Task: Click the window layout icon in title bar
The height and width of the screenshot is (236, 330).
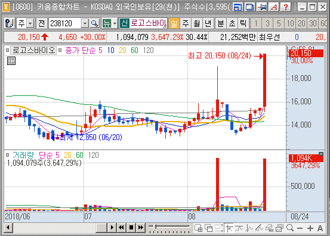Action: click(x=238, y=7)
